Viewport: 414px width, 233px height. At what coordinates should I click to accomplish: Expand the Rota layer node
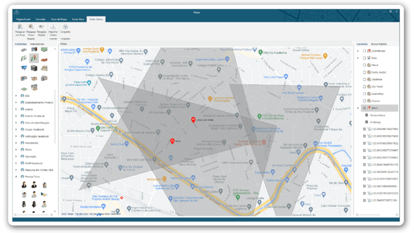[358, 58]
